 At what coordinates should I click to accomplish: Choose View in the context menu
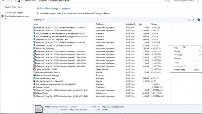pos(176,48)
